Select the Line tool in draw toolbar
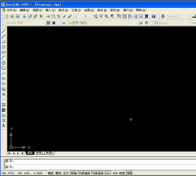Screen dimensions: 196x176 pyautogui.click(x=4, y=31)
